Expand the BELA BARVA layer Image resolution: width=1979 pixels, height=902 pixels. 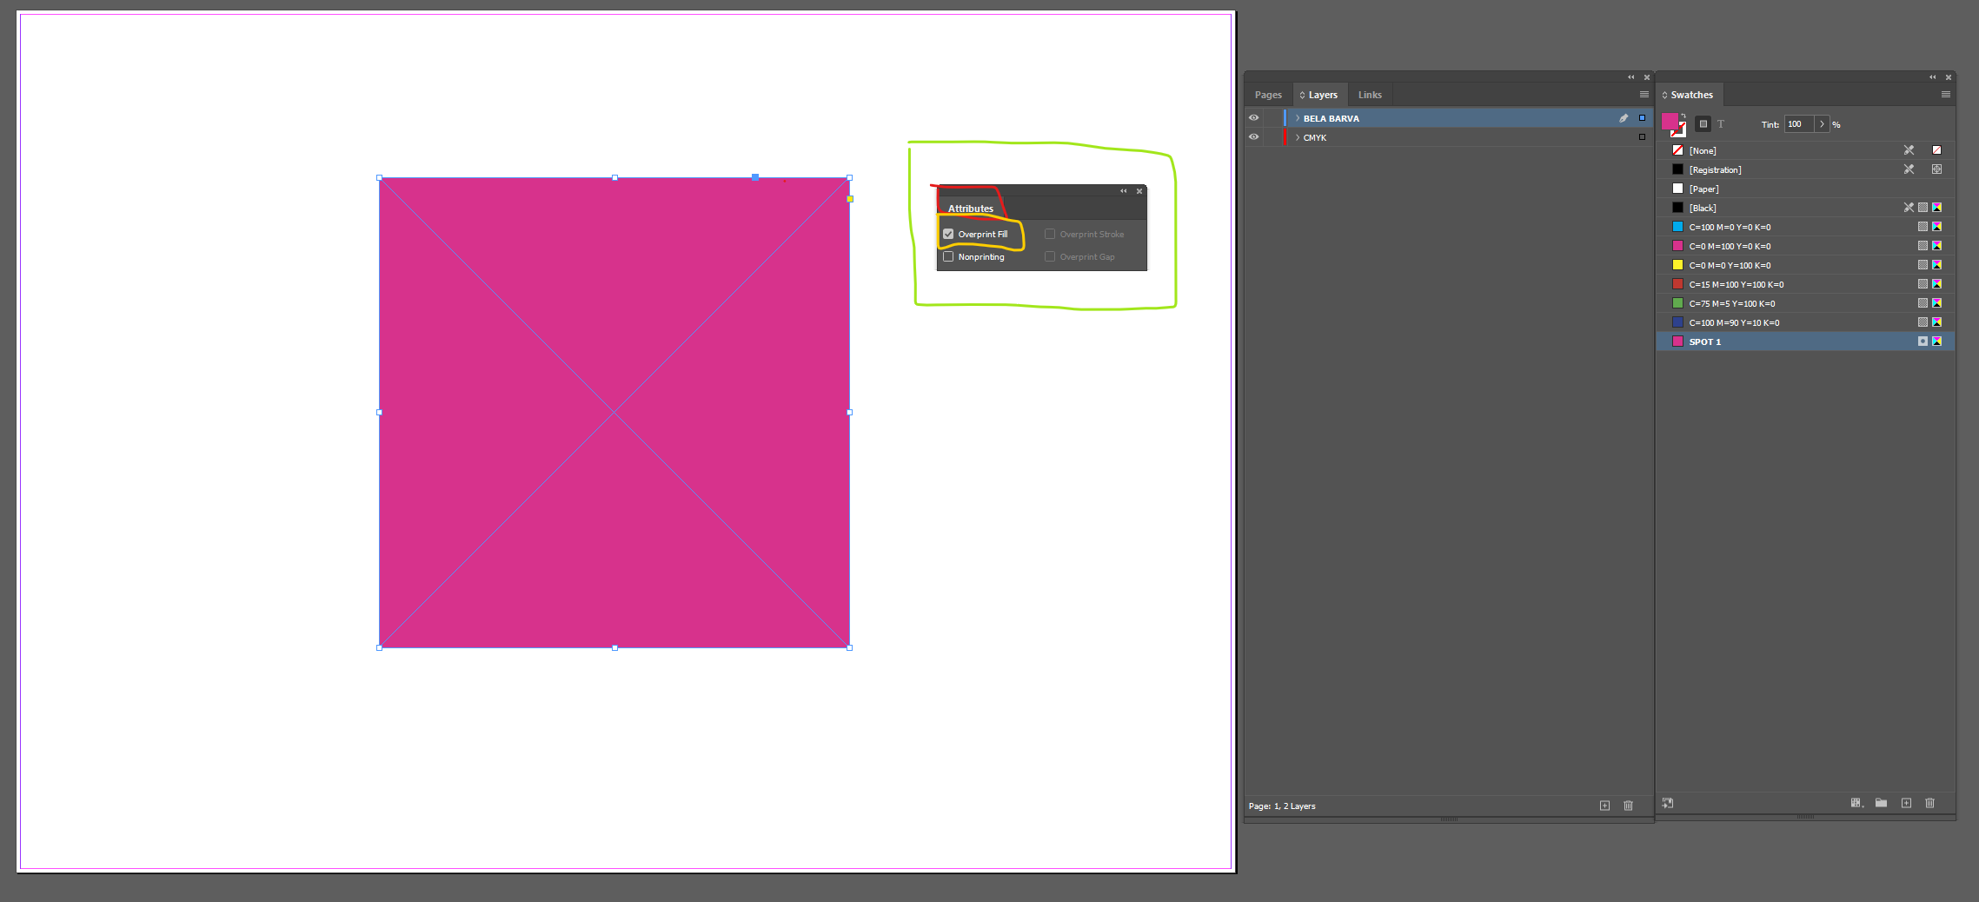click(x=1298, y=118)
